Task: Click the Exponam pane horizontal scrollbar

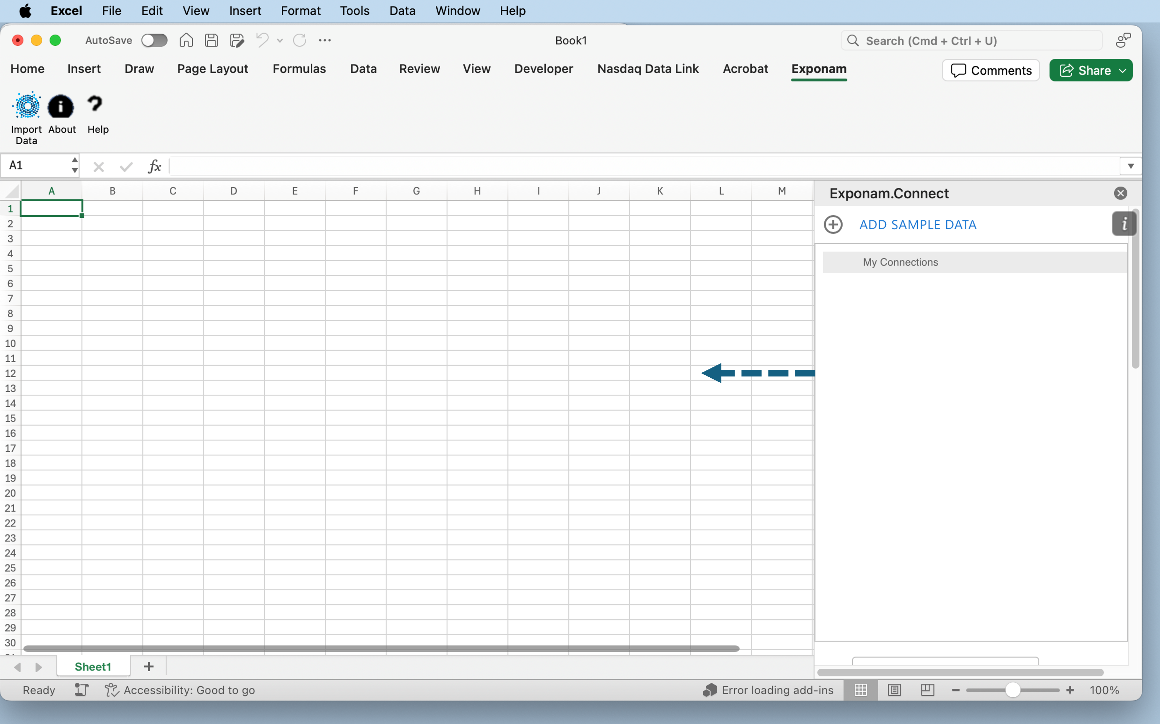Action: click(x=960, y=673)
